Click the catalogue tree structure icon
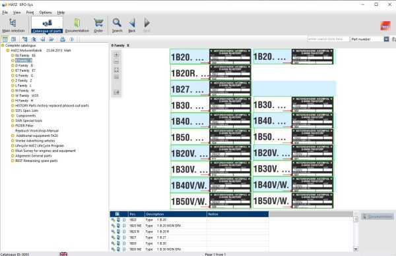 25,39
